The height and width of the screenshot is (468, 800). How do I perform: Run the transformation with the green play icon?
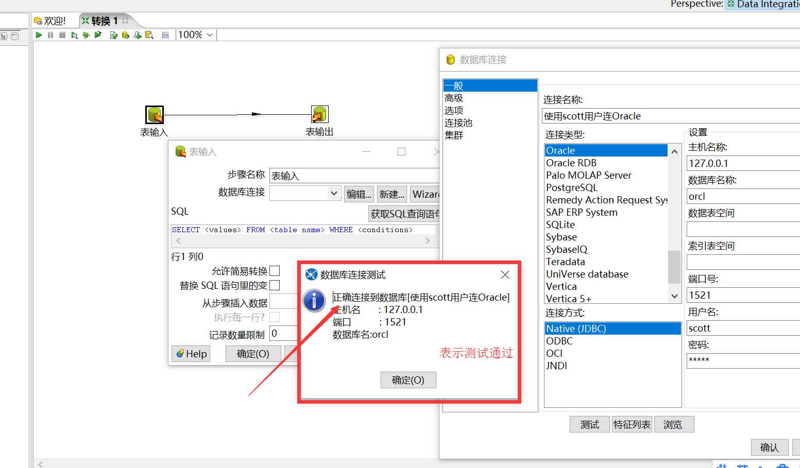tap(39, 35)
